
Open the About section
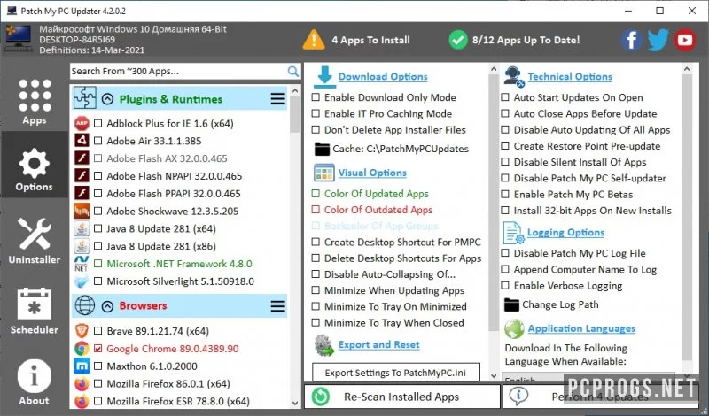(35, 382)
